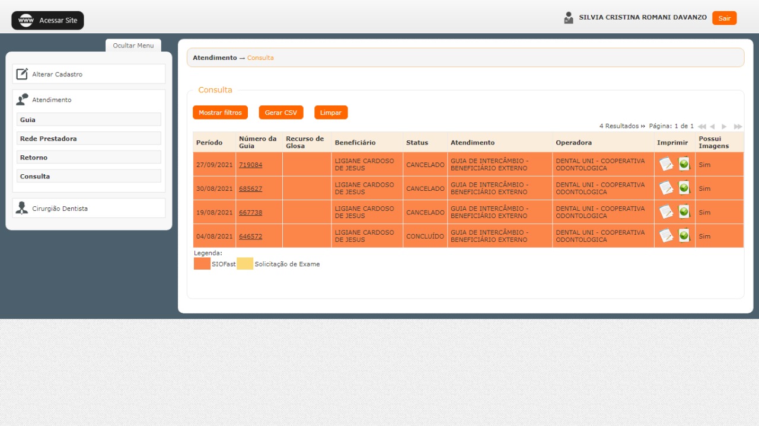Click the orange SIOFast legend swatch
This screenshot has width=759, height=426.
click(x=202, y=264)
